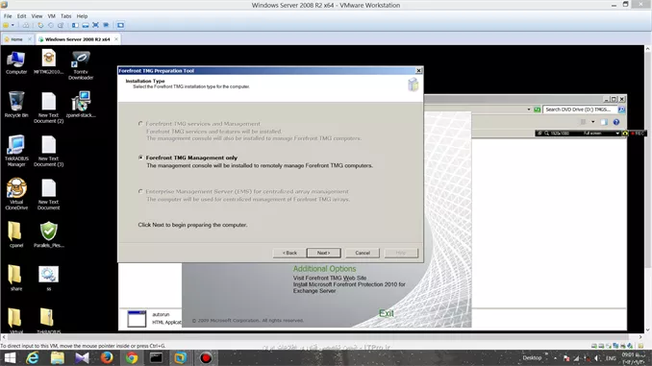
Task: Click Search DVD Drive input field
Action: [580, 110]
